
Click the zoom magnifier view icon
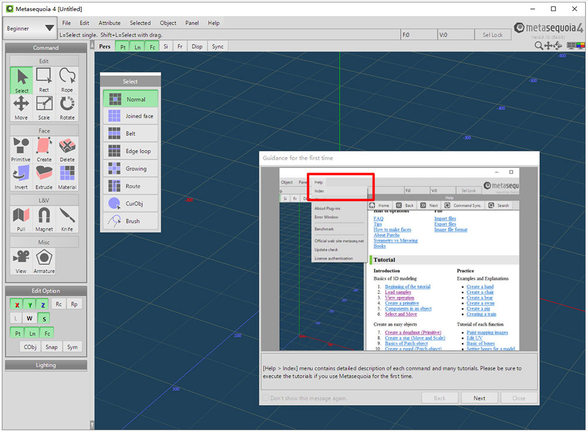(x=539, y=46)
